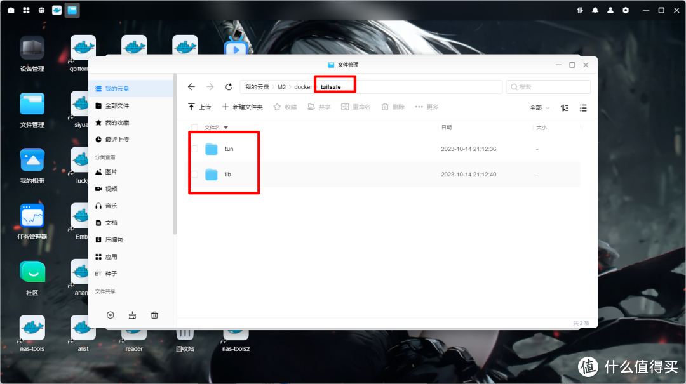Tick the checkbox for the lib folder
This screenshot has width=686, height=384.
click(x=195, y=175)
